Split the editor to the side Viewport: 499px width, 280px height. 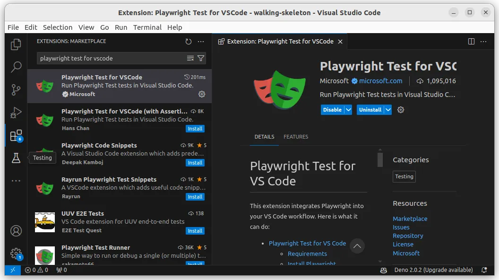(471, 41)
